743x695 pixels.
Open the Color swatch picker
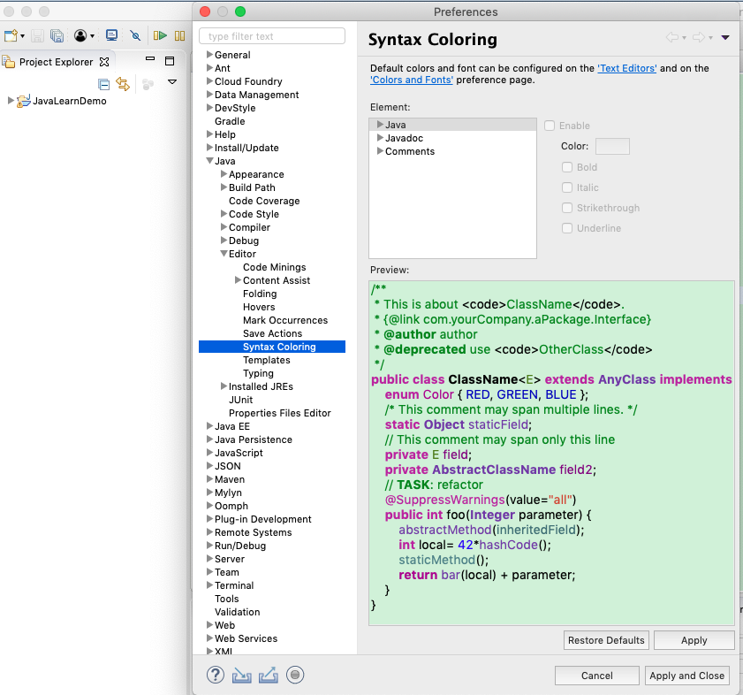pos(611,147)
